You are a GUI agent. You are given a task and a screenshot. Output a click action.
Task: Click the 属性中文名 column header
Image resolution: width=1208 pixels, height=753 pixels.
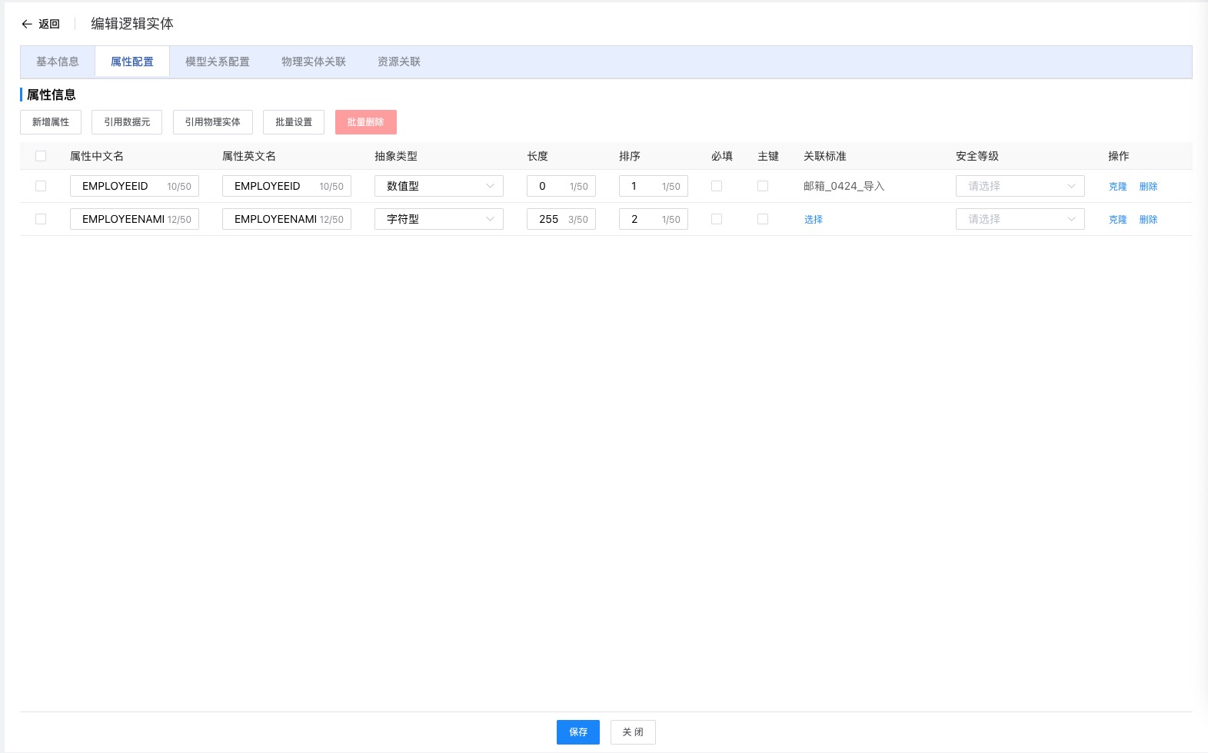pos(97,156)
